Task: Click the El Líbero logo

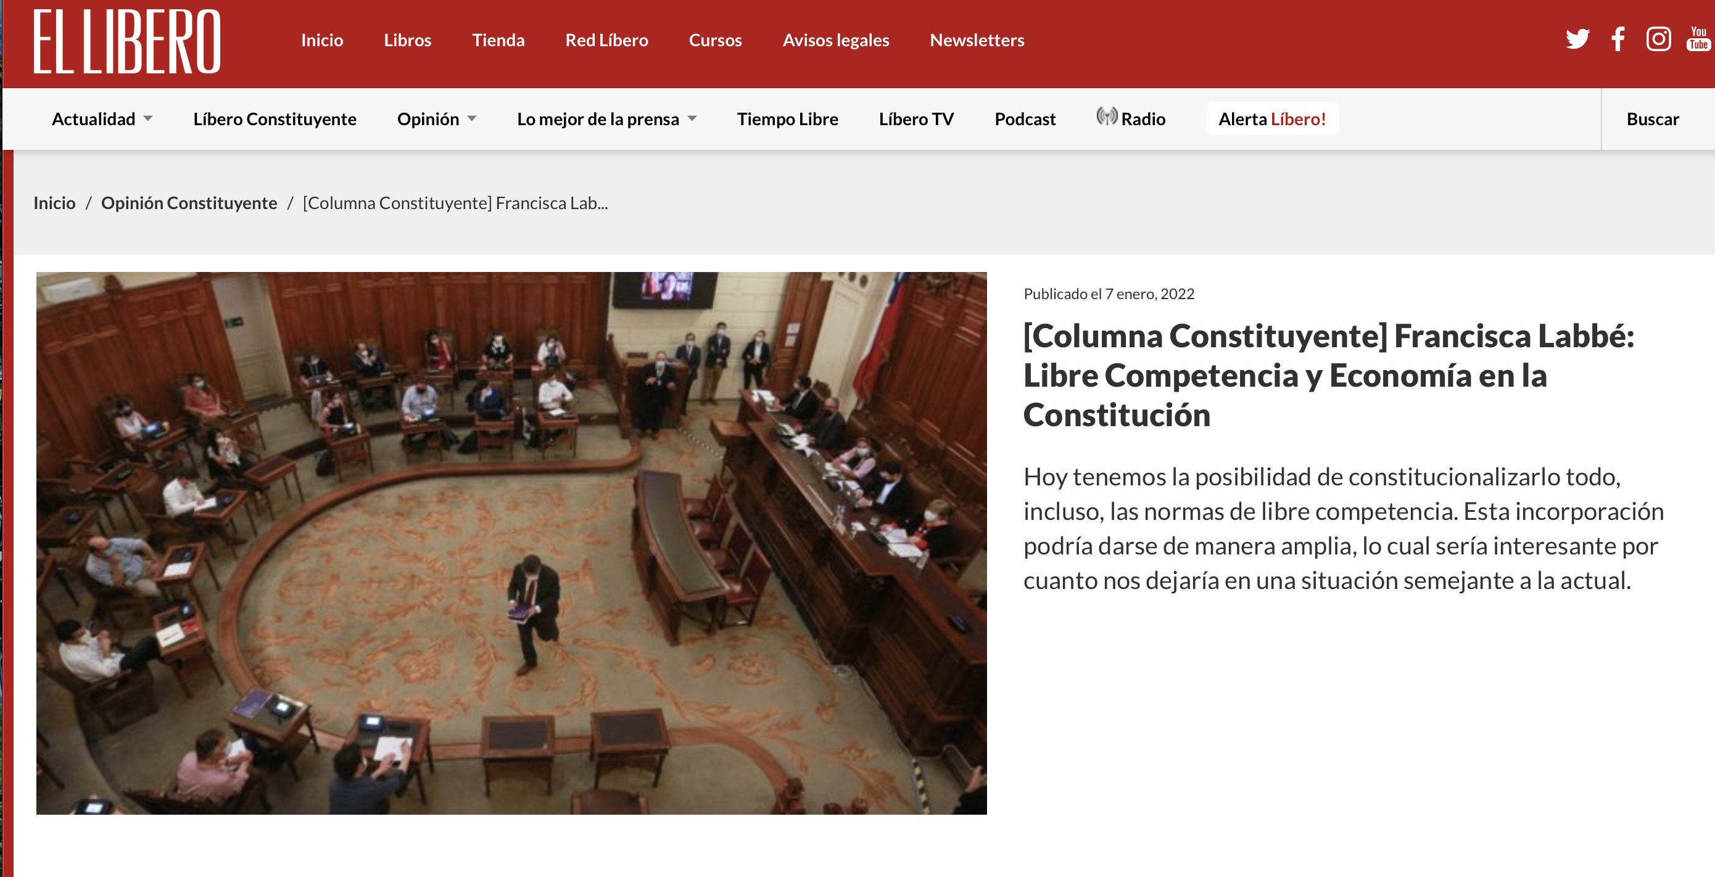Action: pyautogui.click(x=126, y=41)
